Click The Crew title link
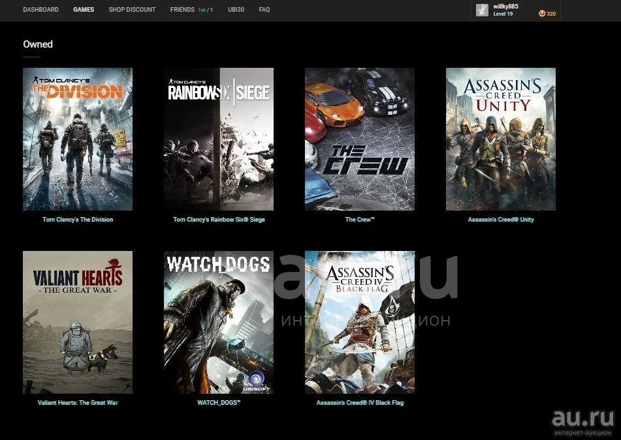This screenshot has width=621, height=440. pos(360,220)
